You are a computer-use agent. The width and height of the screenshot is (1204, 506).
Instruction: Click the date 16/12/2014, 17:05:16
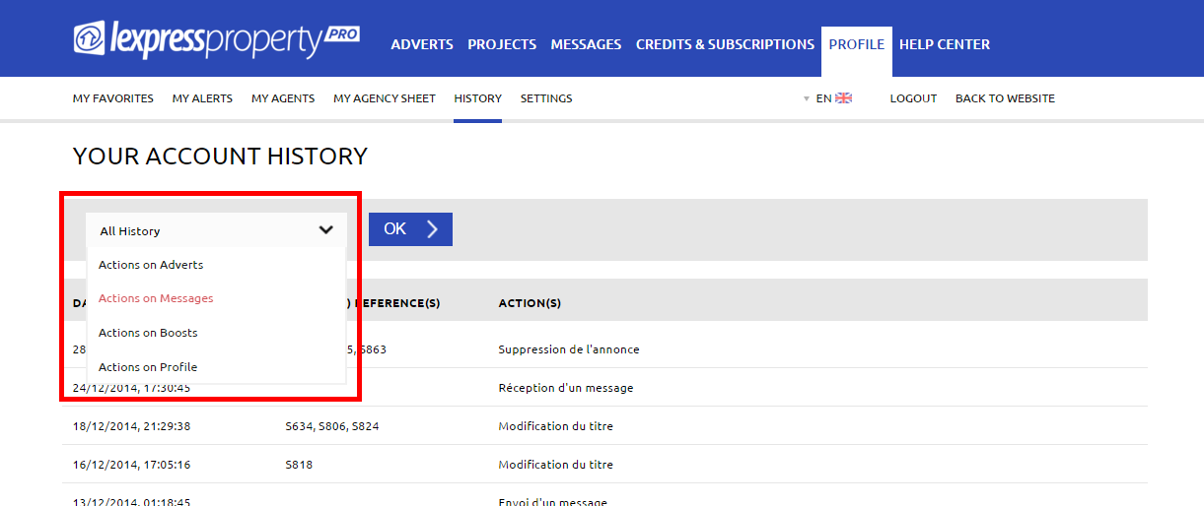(x=132, y=465)
